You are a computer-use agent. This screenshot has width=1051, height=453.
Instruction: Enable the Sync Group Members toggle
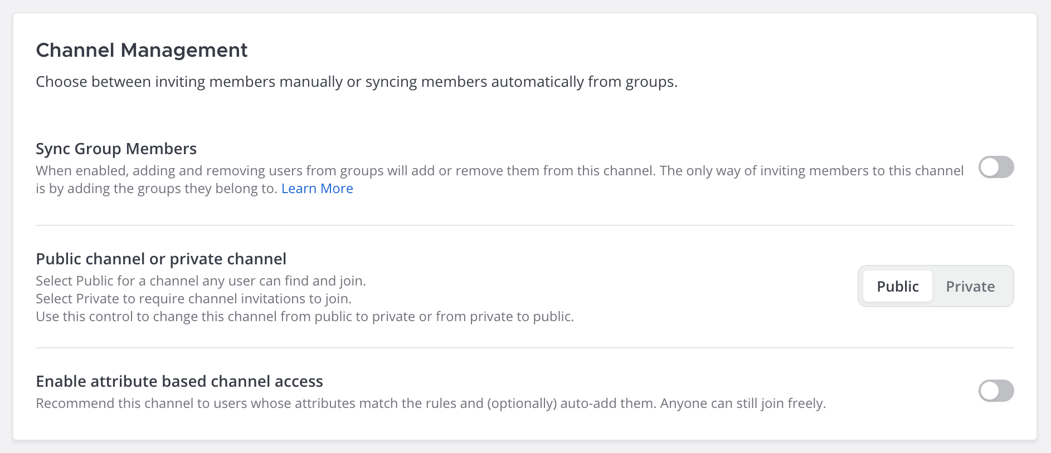[996, 167]
